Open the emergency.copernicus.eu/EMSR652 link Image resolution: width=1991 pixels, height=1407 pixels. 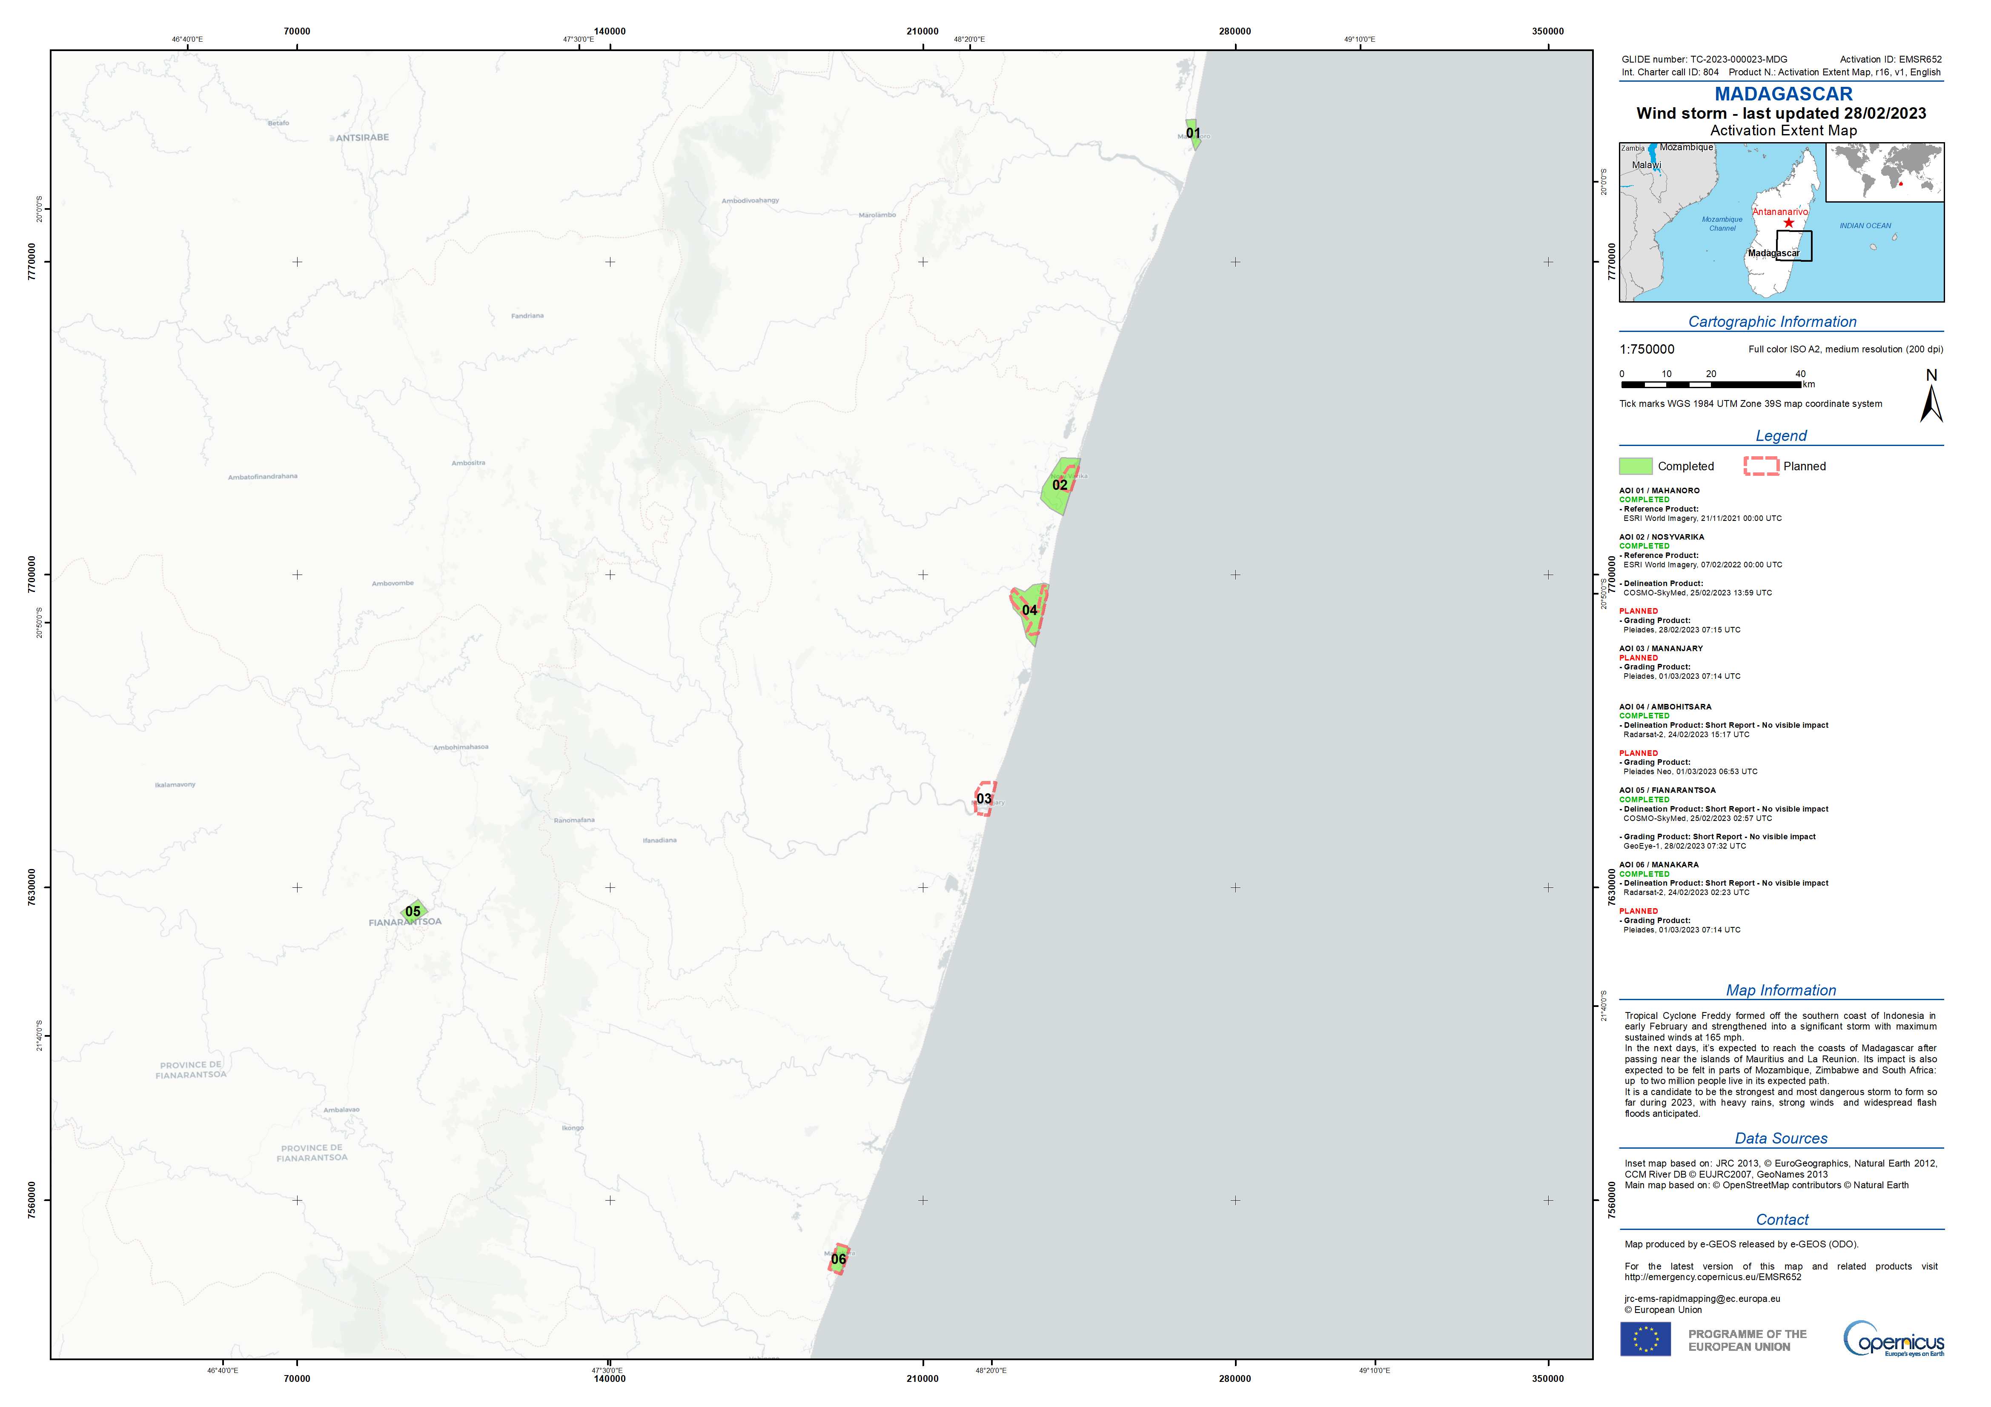tap(1713, 1277)
